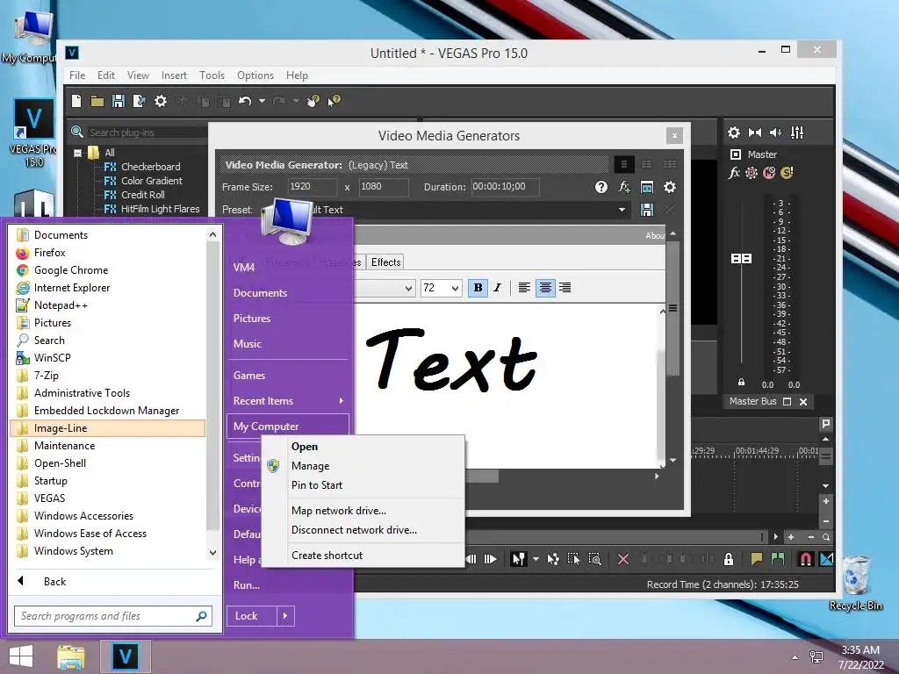This screenshot has width=899, height=674.
Task: Toggle snapping magnet icon on timeline toolbar
Action: pyautogui.click(x=806, y=559)
